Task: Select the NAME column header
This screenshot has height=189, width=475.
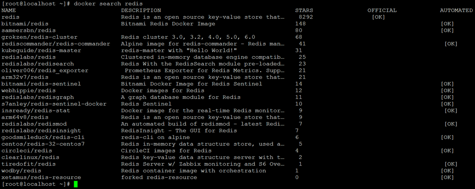Action: click(x=9, y=10)
